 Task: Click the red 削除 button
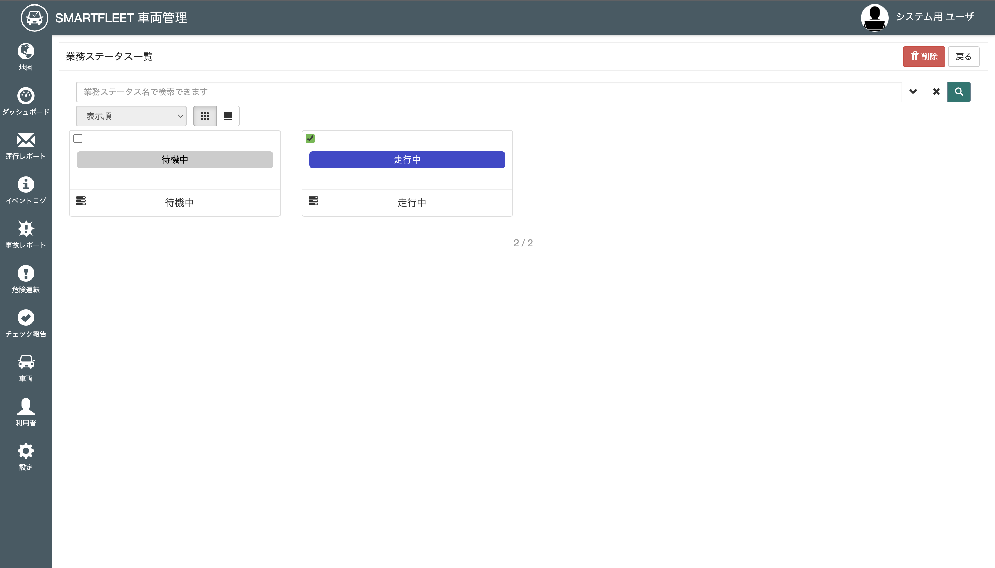tap(923, 57)
